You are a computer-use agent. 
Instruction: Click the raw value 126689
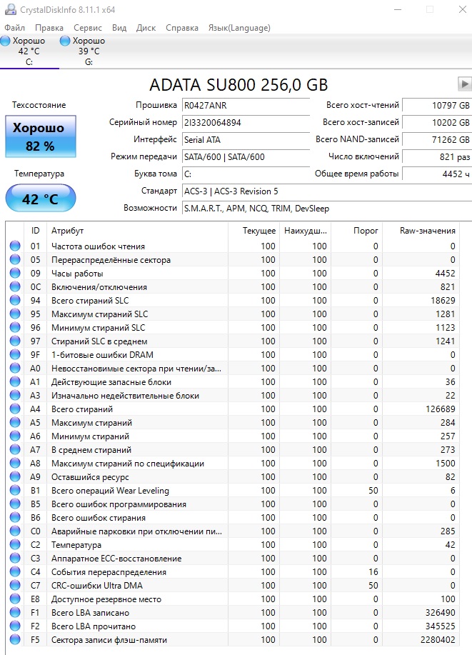tap(441, 409)
